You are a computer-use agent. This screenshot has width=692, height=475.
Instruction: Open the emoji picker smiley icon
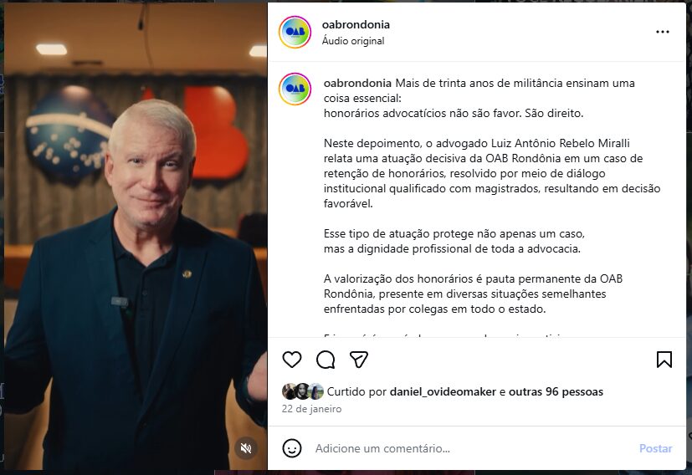292,448
